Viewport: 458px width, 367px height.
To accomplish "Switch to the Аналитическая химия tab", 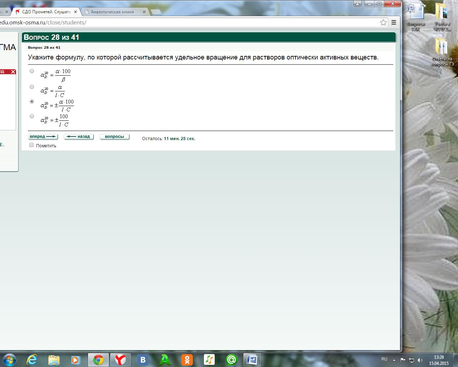I will coord(115,12).
